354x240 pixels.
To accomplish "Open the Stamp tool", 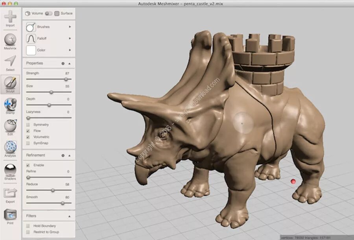I will [x=10, y=106].
